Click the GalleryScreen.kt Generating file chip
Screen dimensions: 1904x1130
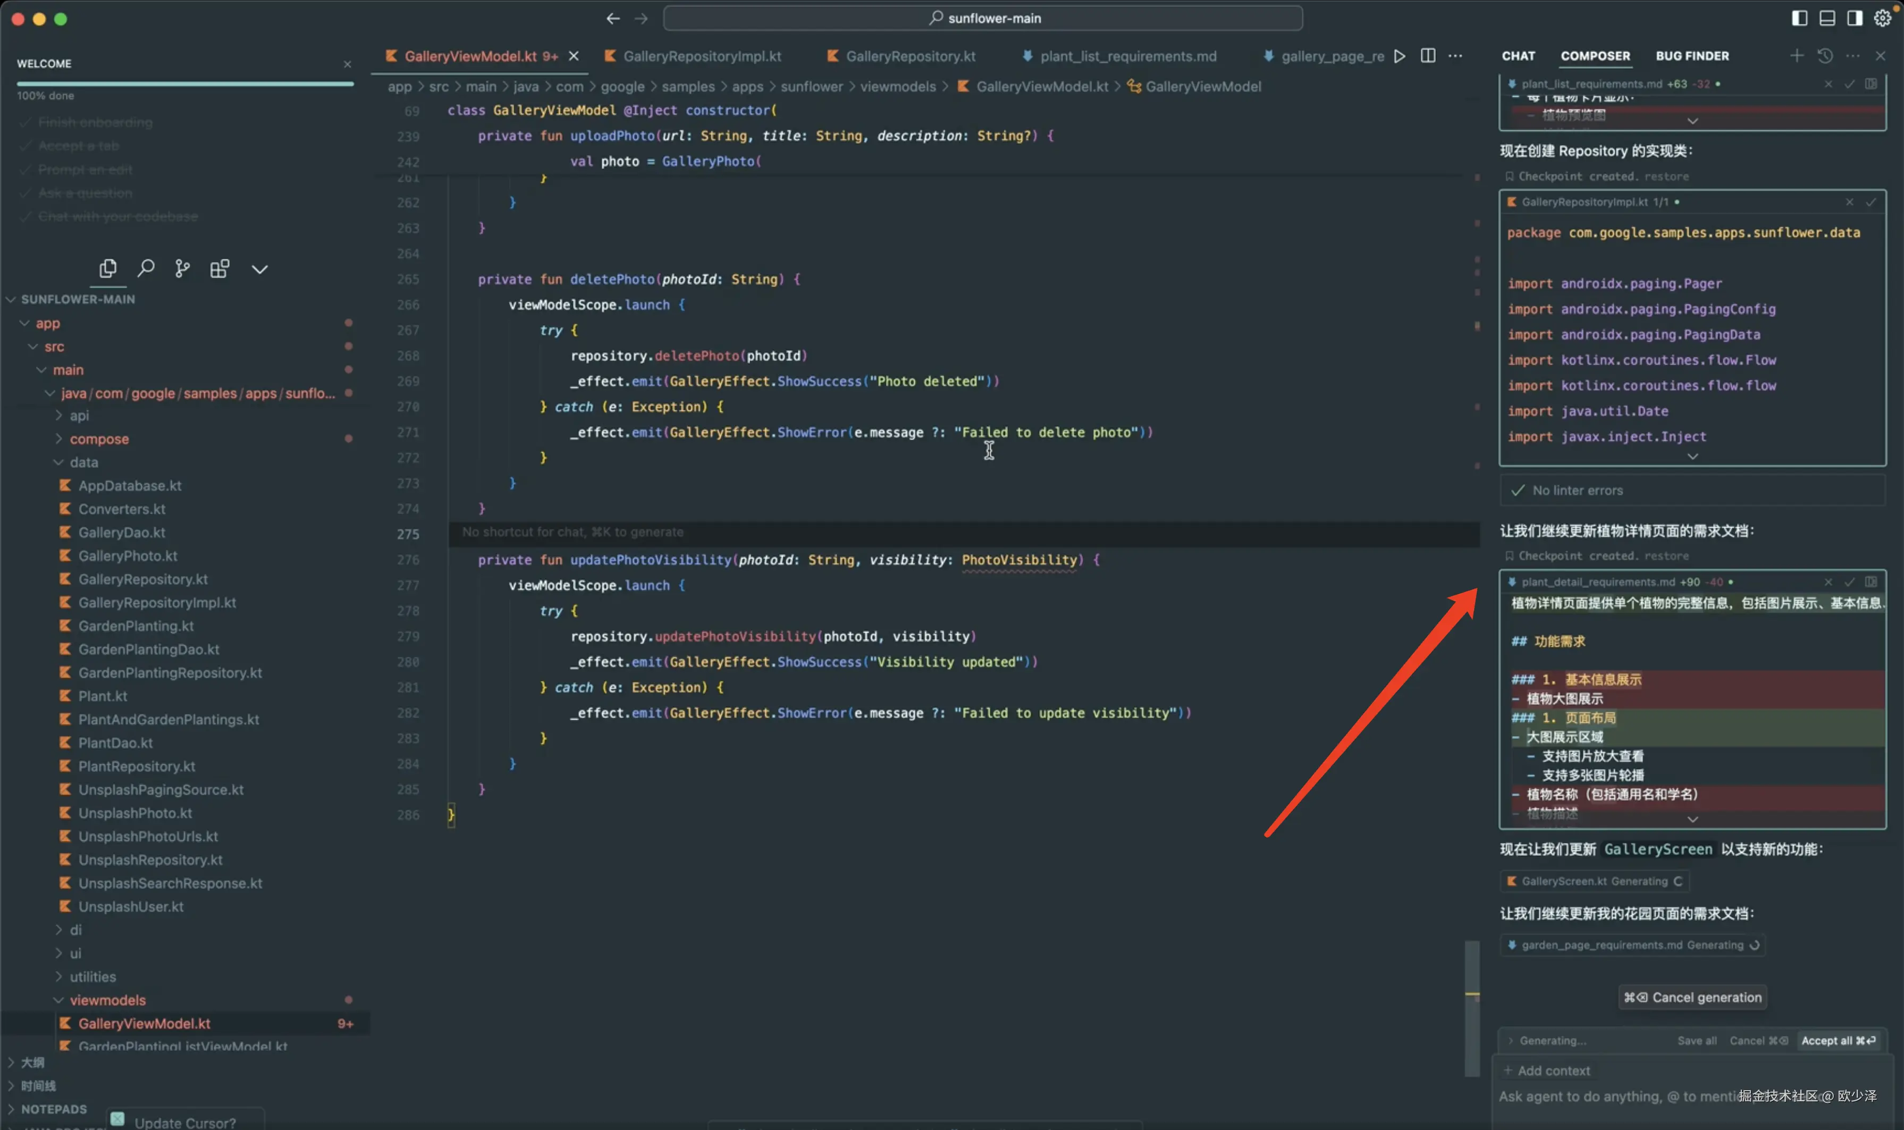coord(1595,881)
